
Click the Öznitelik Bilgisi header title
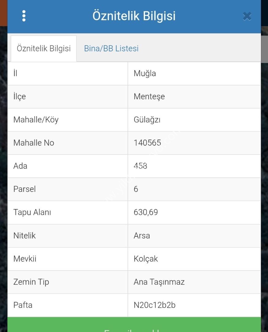tap(134, 16)
